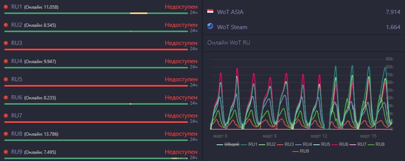Click the RU9 uptime bar
Screen dimensions: 405x161
pyautogui.click(x=96, y=158)
